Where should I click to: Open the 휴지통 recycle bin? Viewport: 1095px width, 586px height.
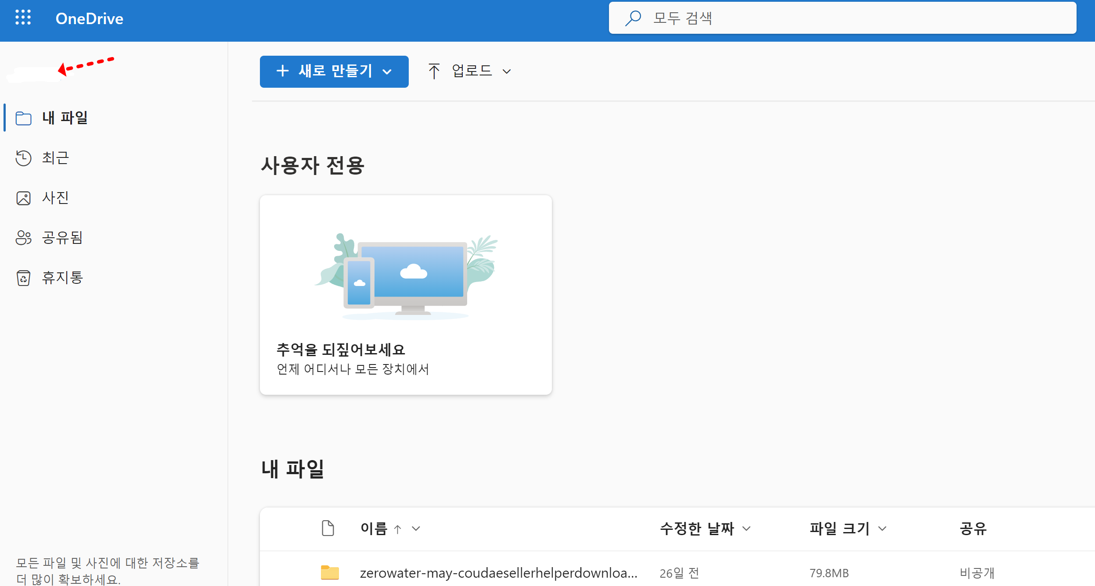pos(62,277)
